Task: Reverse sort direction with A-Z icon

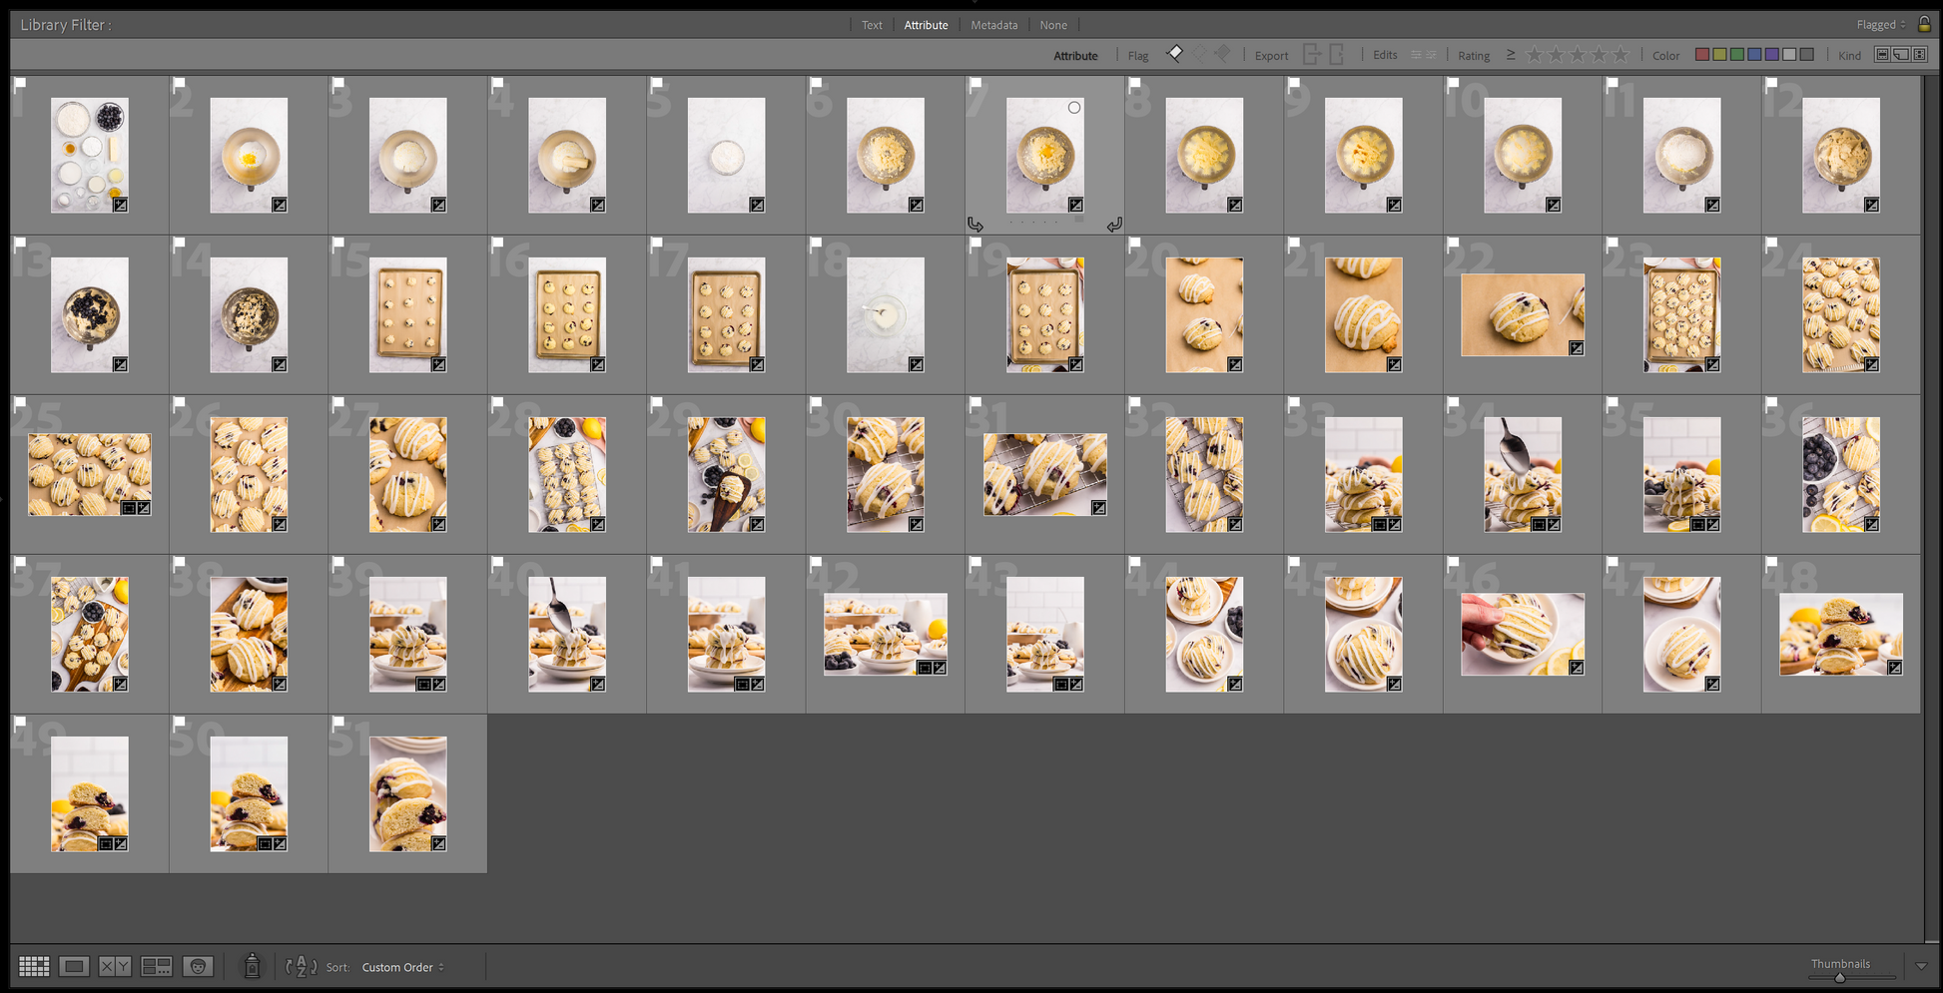Action: (x=301, y=966)
